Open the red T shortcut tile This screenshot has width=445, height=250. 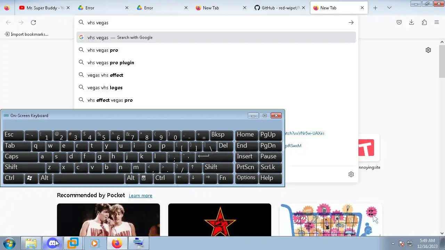(x=366, y=148)
